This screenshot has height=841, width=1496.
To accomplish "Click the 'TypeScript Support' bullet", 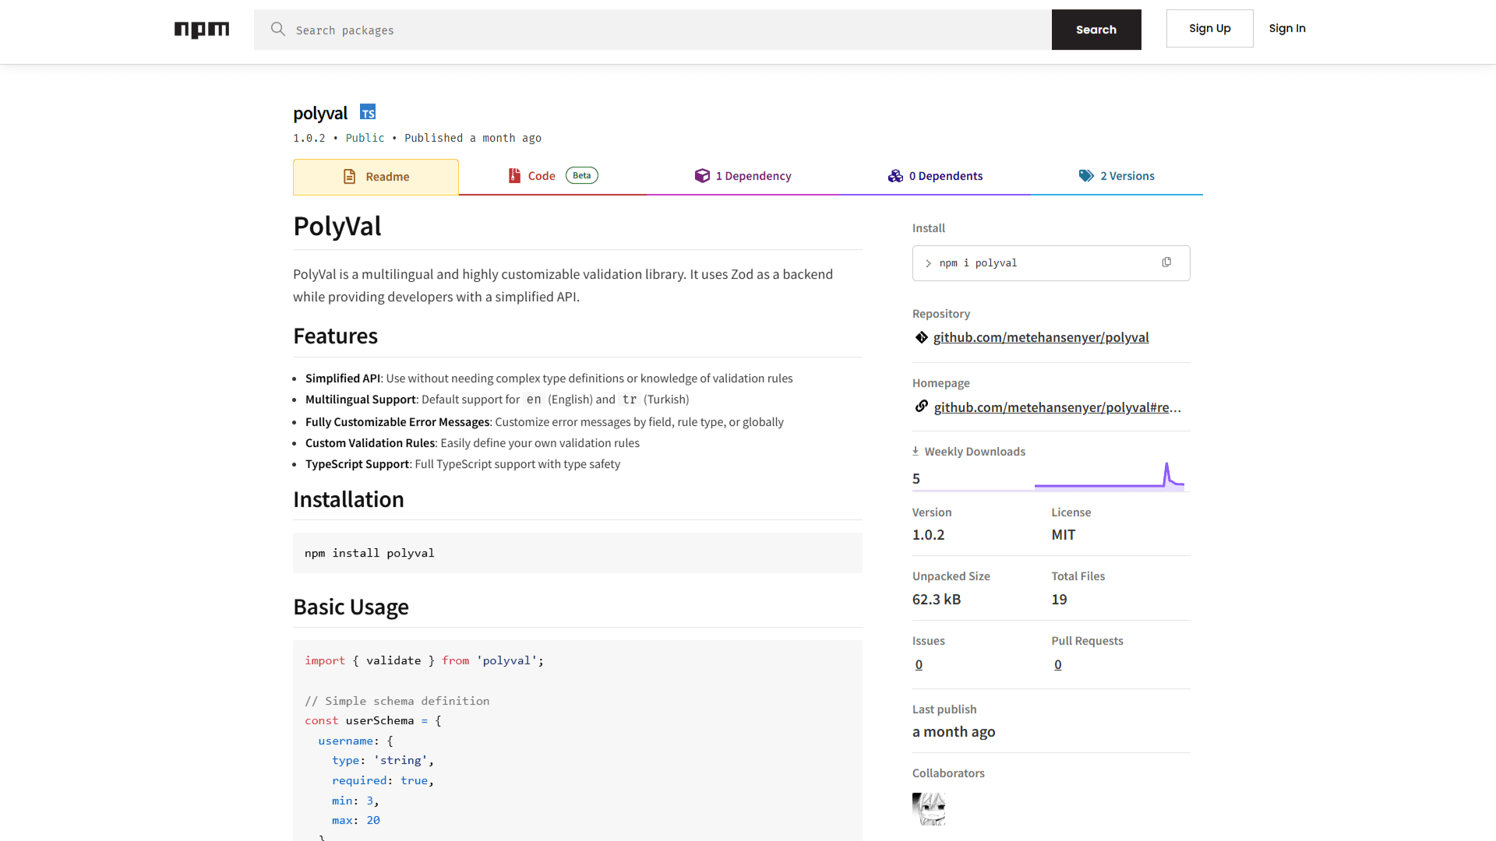I will pos(463,464).
